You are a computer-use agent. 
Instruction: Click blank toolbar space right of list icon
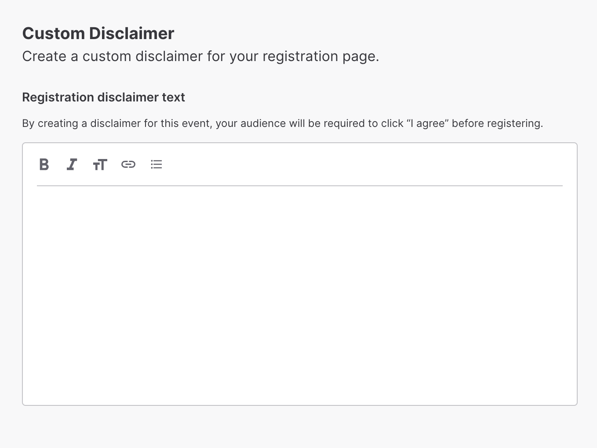363,164
